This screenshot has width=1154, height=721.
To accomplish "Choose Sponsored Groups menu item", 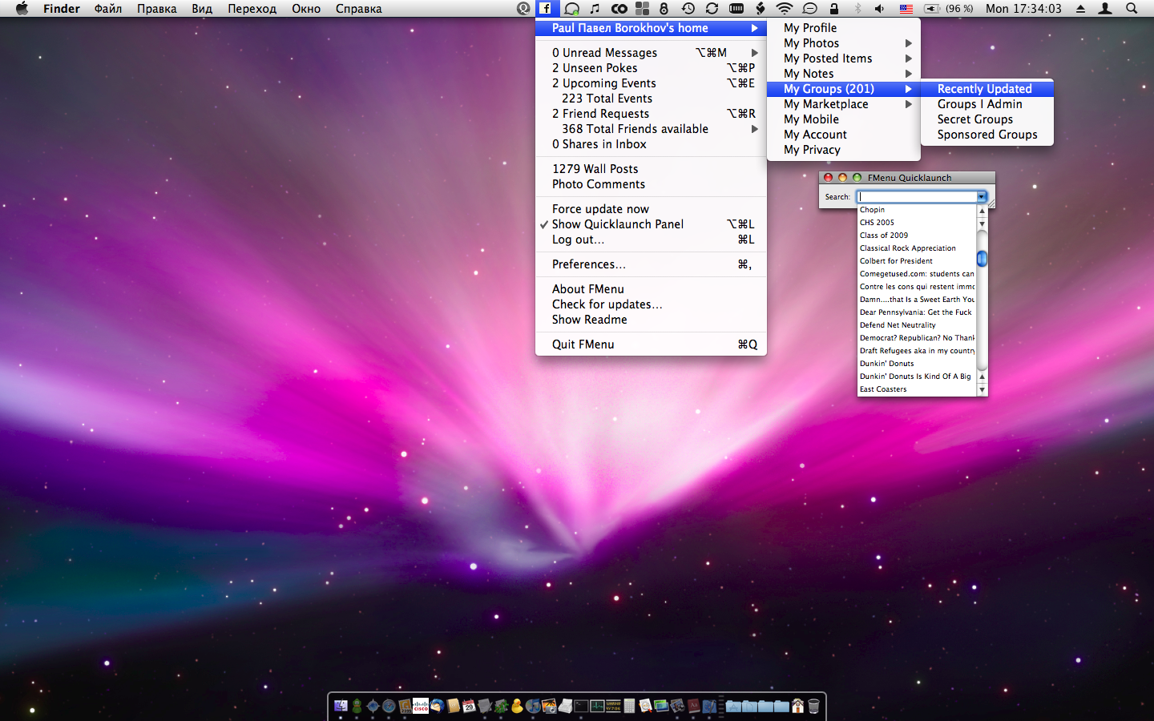I will (x=987, y=135).
